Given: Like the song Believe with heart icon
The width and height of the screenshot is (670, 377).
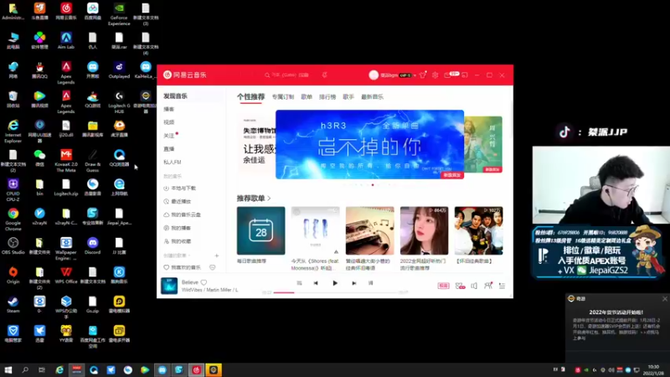Looking at the screenshot, I should 204,282.
